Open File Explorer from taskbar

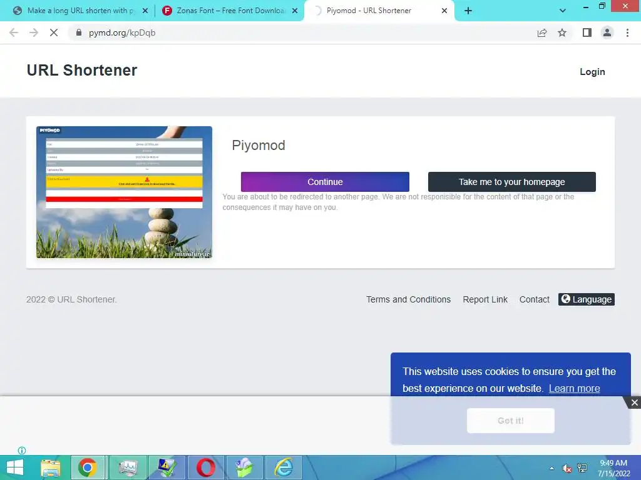[x=51, y=467]
